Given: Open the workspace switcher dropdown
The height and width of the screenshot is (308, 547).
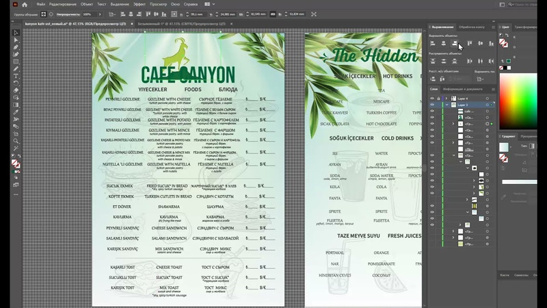Looking at the screenshot, I should click(x=209, y=4).
